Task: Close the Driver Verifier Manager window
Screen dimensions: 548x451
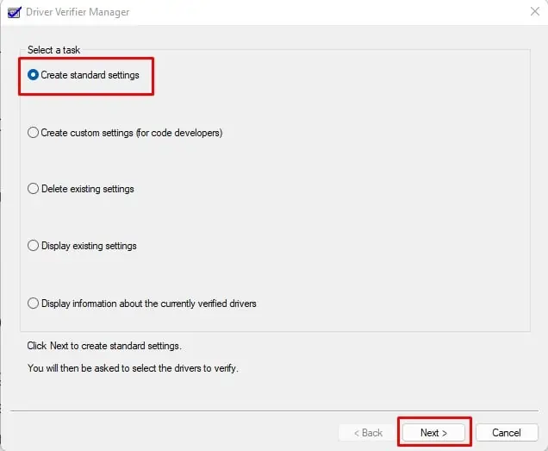Action: click(x=535, y=11)
